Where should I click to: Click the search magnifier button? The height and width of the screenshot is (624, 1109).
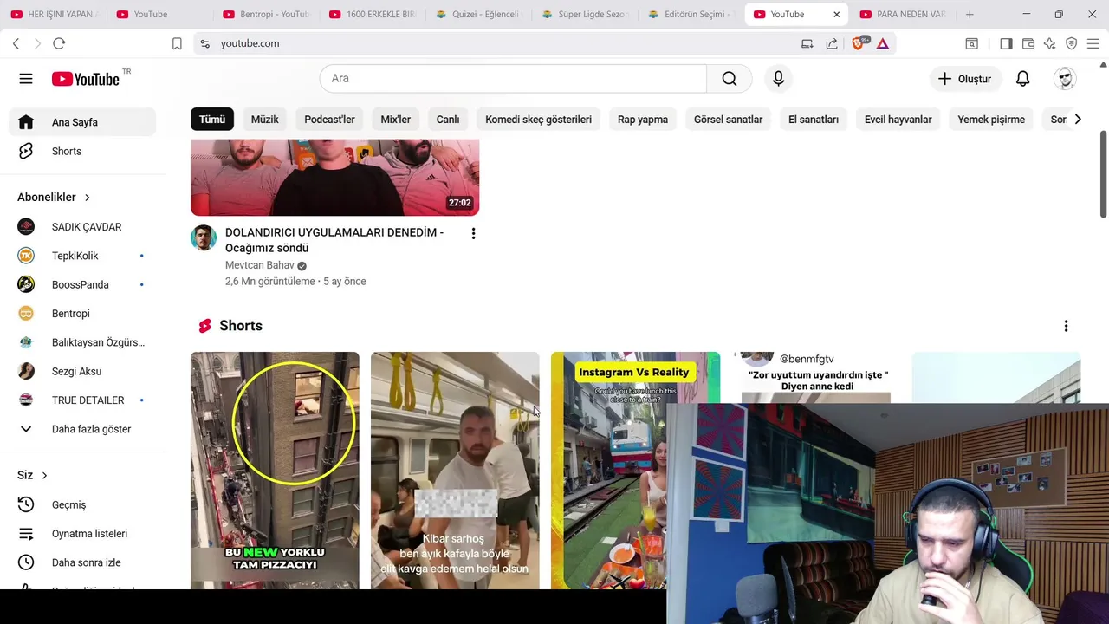click(730, 79)
